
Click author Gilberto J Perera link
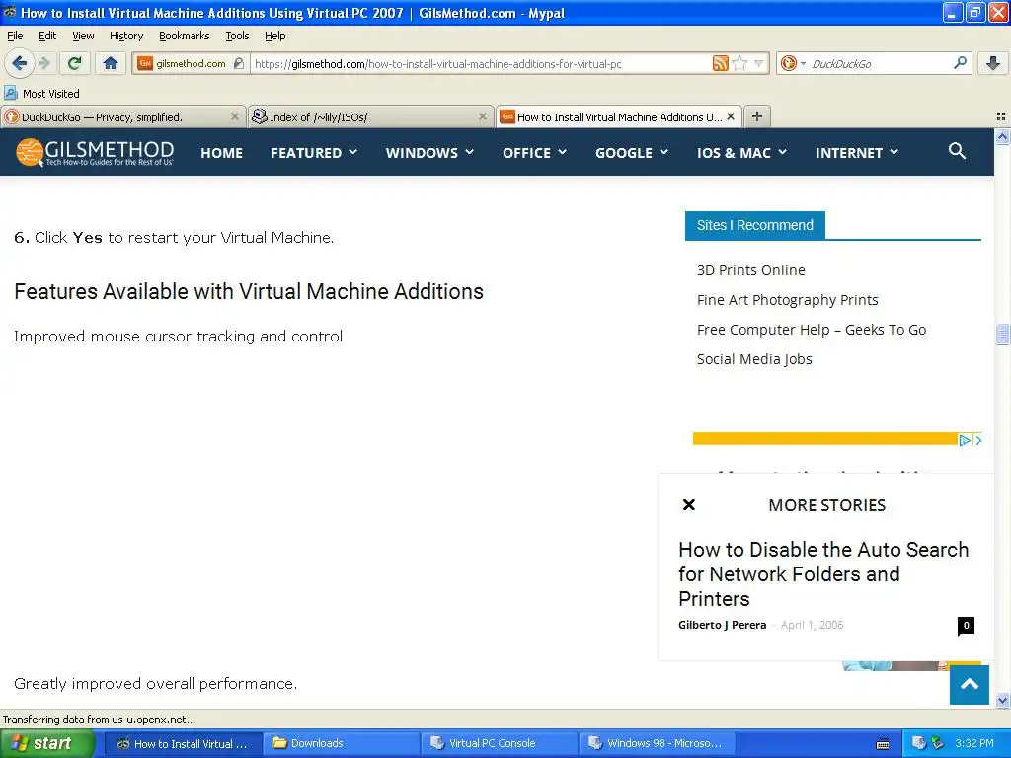tap(722, 625)
